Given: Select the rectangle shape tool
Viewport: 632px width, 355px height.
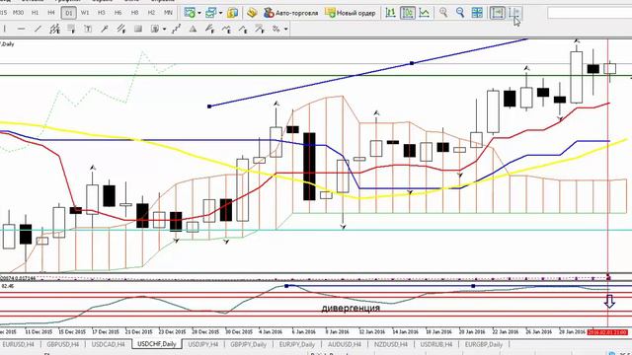Looking at the screenshot, I should tap(138, 29).
